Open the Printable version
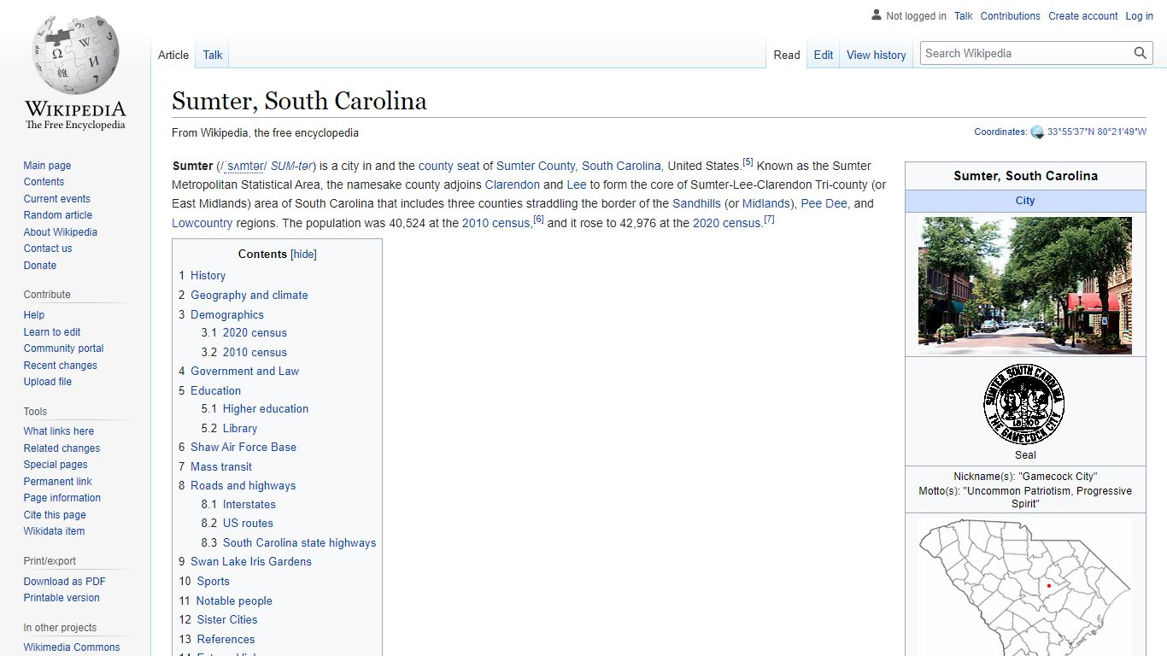The image size is (1167, 656). [x=62, y=598]
